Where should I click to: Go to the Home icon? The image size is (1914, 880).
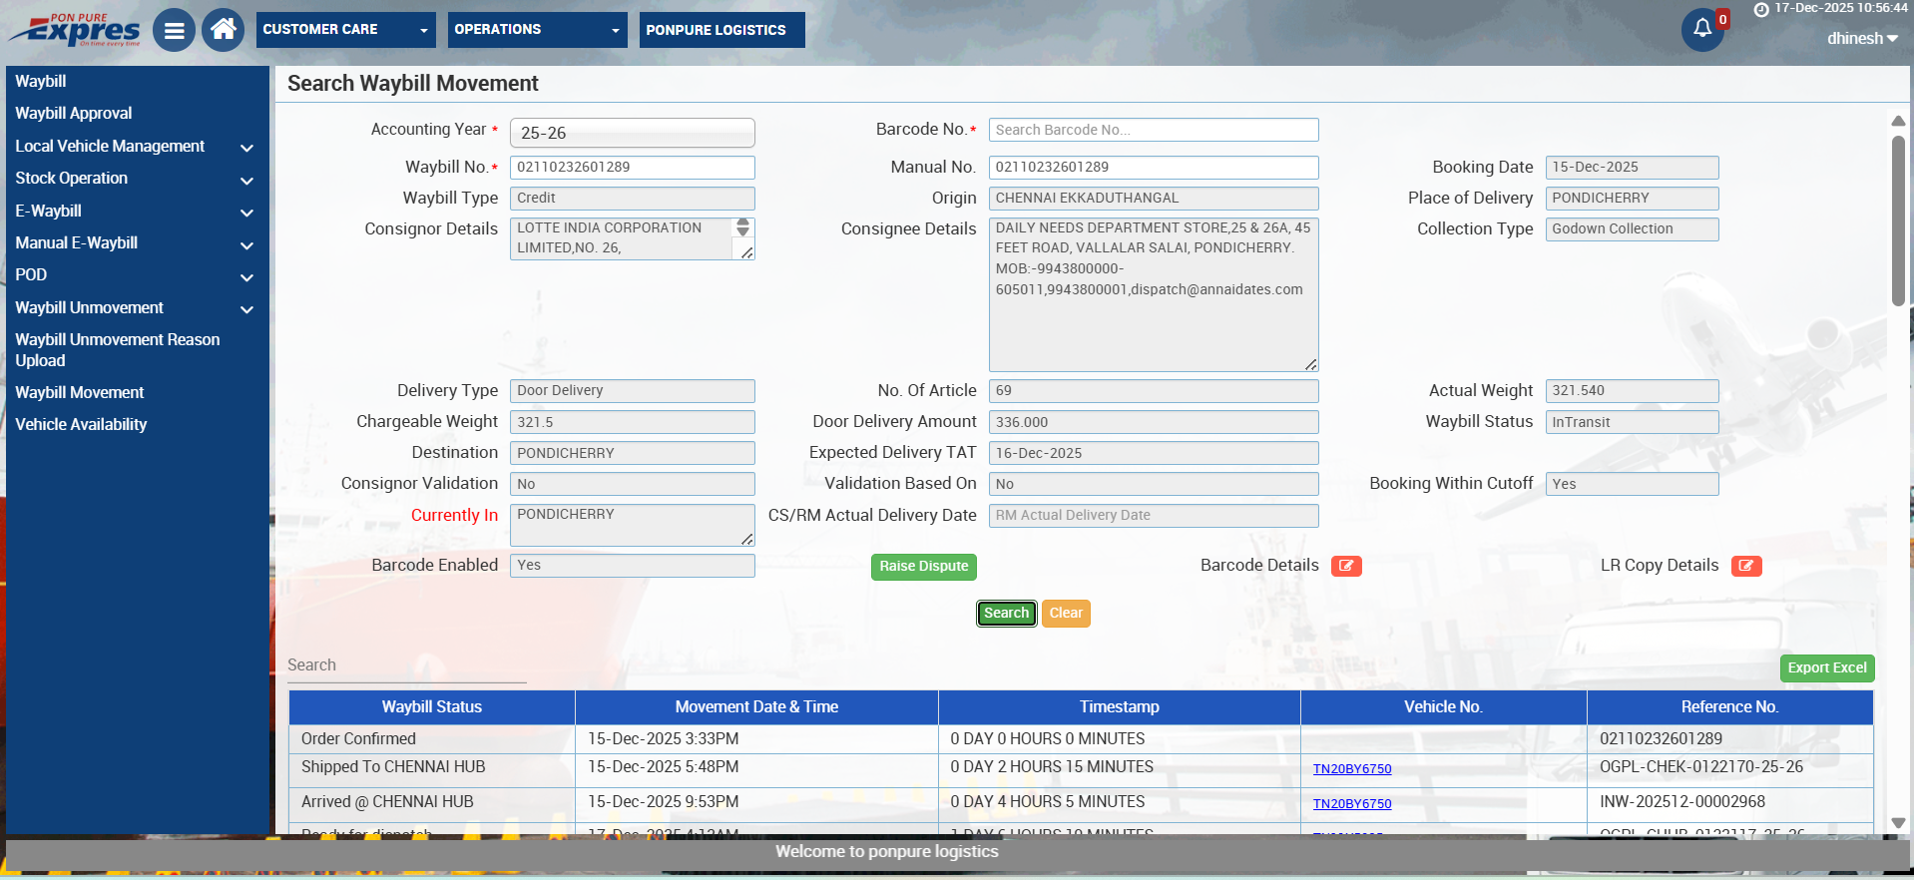click(x=223, y=30)
